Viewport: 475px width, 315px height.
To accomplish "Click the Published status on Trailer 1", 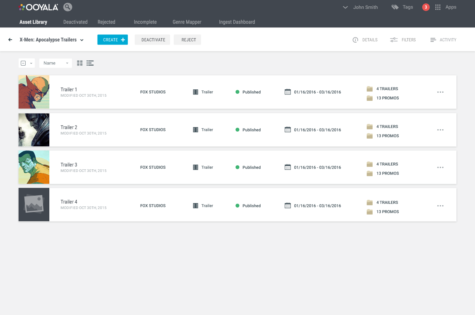I will click(248, 92).
